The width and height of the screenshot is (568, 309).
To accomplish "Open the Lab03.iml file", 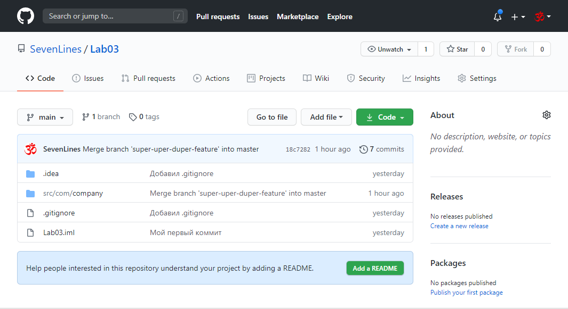I will (59, 233).
